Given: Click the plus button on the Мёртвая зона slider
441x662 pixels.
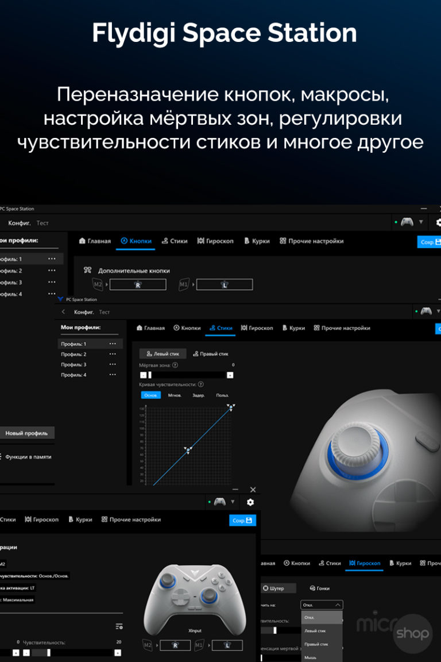Looking at the screenshot, I should (x=230, y=375).
